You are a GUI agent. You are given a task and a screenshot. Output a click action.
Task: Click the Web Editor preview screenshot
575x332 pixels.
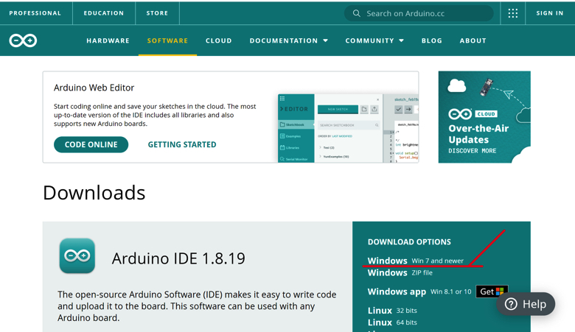click(348, 128)
